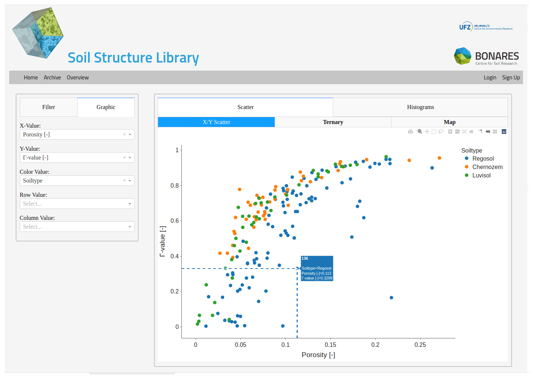Toggle Luvisol series in legend

click(481, 175)
